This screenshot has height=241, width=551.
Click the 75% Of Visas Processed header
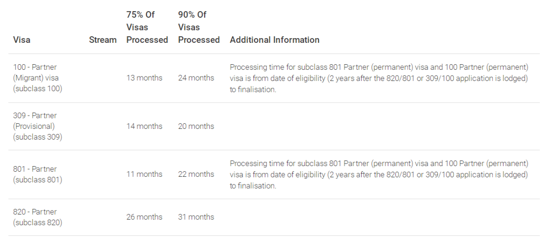(x=147, y=28)
